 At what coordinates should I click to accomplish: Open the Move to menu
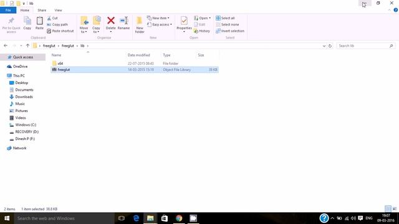84,25
